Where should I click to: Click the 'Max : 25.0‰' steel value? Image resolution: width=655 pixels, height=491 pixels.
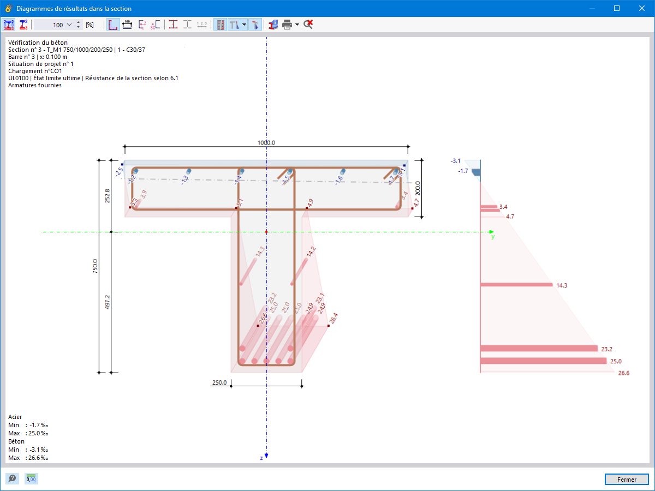pos(28,433)
